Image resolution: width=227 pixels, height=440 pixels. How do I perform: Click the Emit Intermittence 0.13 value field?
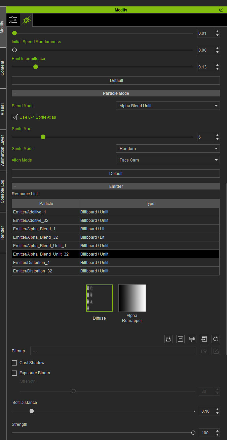tap(206, 67)
